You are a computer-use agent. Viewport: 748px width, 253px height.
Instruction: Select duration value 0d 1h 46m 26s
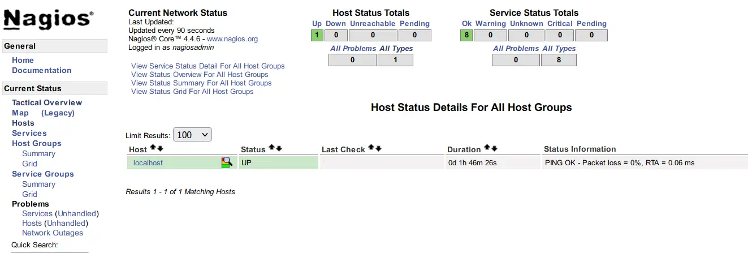click(473, 163)
